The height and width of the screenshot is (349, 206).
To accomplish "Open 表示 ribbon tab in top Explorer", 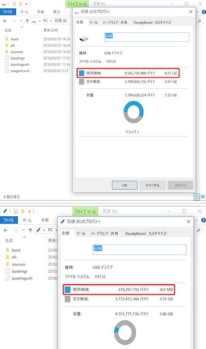I will [x=56, y=12].
